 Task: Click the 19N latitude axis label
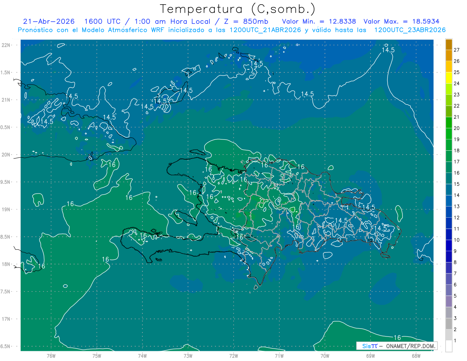pos(6,210)
